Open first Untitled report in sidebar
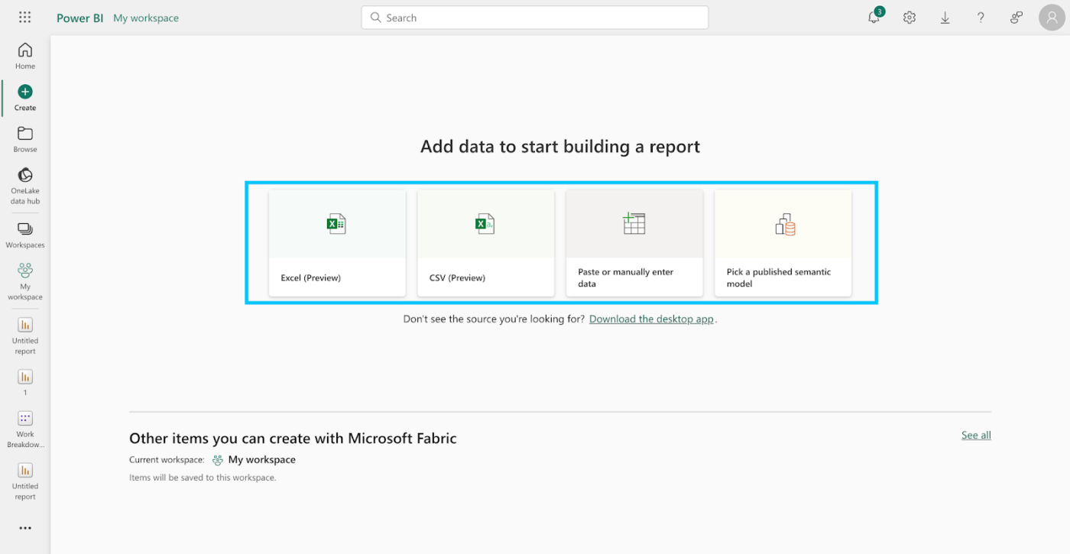This screenshot has height=554, width=1070. pos(25,336)
